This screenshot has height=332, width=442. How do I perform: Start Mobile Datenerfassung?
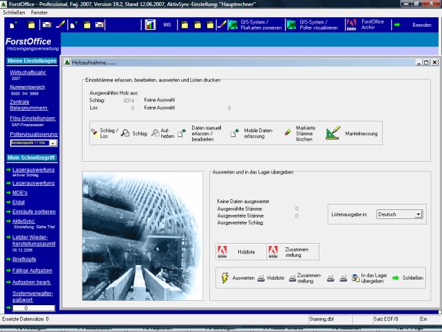(x=252, y=133)
